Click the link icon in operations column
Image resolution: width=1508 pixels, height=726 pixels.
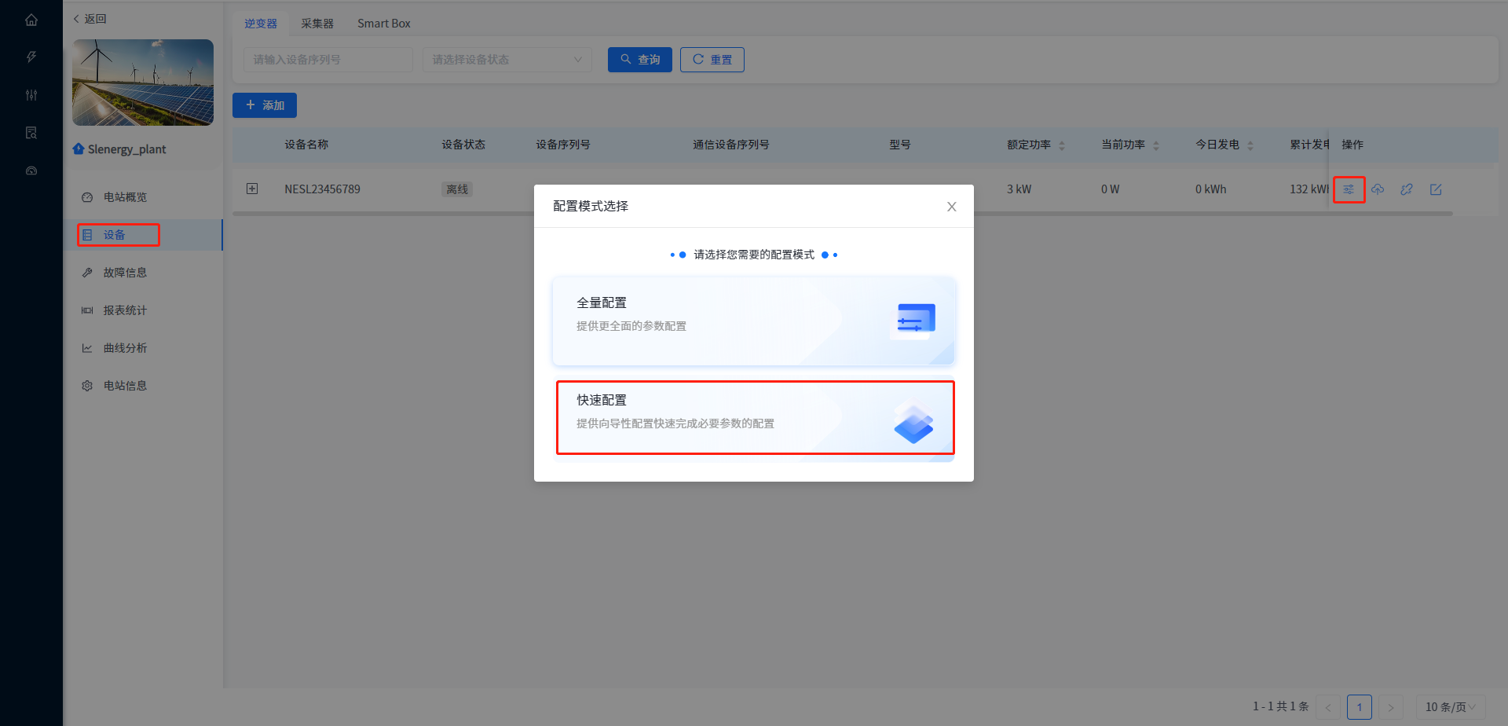click(x=1407, y=189)
